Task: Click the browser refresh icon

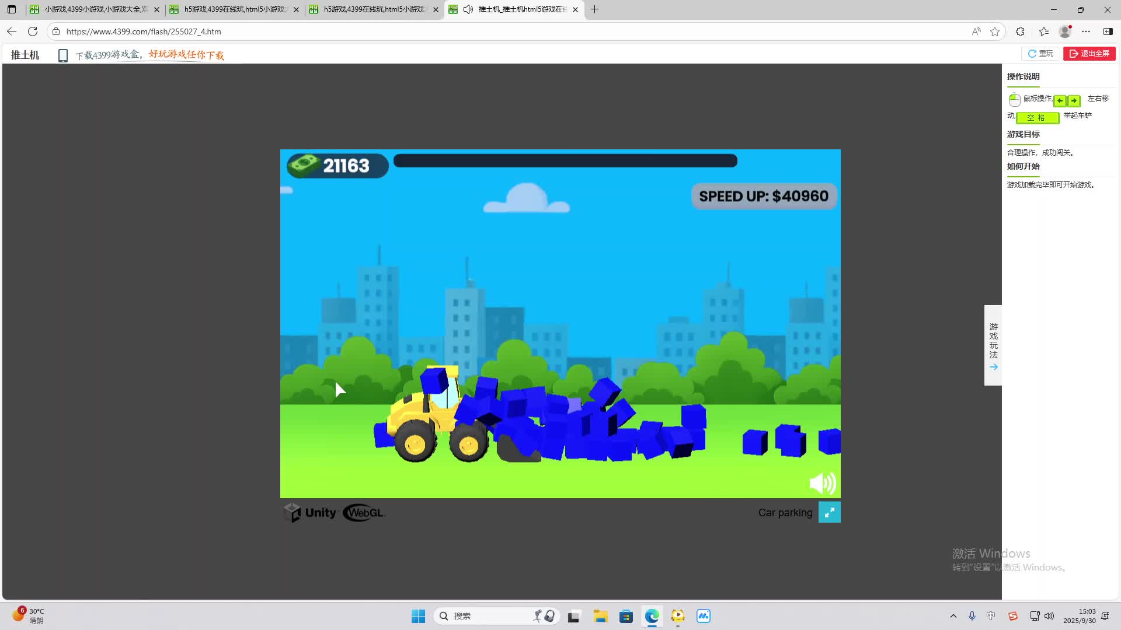Action: (x=33, y=32)
